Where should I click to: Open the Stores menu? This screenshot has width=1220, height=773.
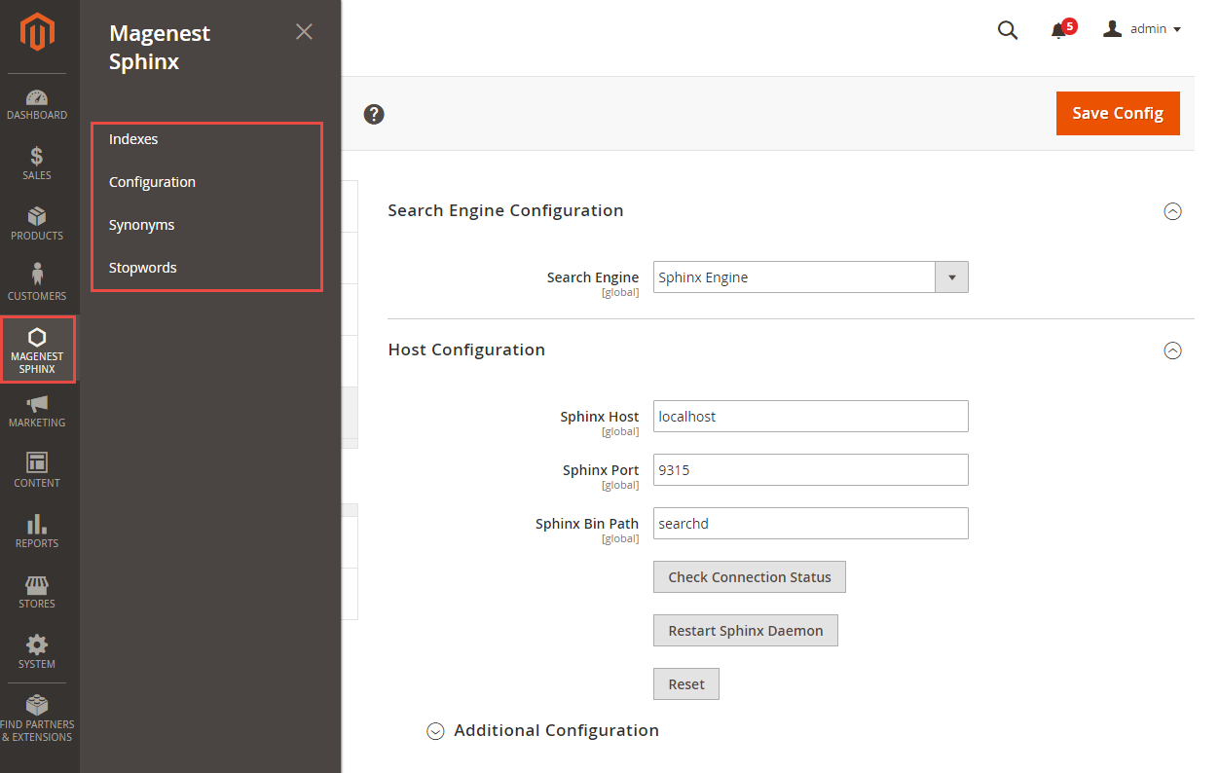(37, 592)
